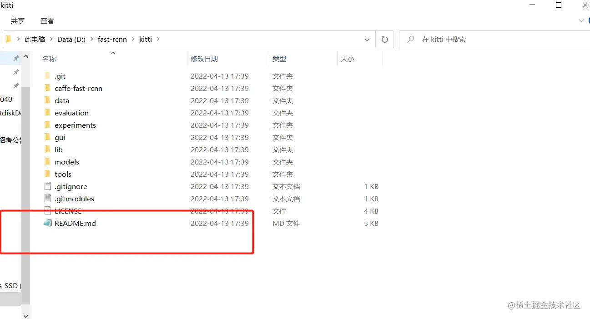Select the README.md file name
The height and width of the screenshot is (319, 590).
[x=75, y=223]
